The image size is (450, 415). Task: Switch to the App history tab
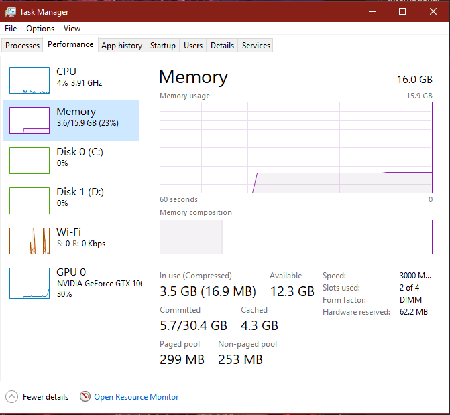[x=121, y=46]
